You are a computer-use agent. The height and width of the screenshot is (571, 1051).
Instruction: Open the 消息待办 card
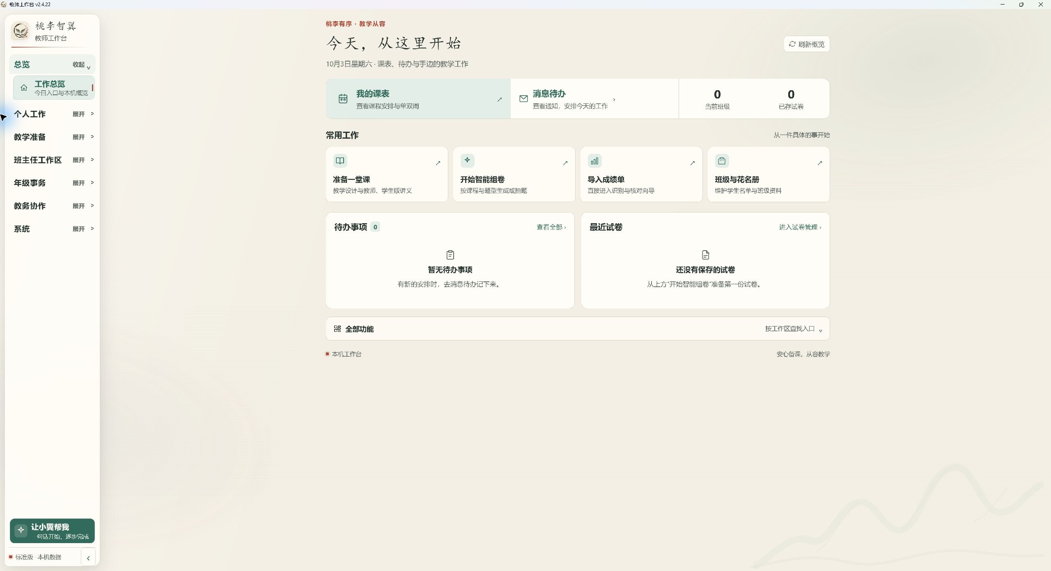(x=594, y=99)
